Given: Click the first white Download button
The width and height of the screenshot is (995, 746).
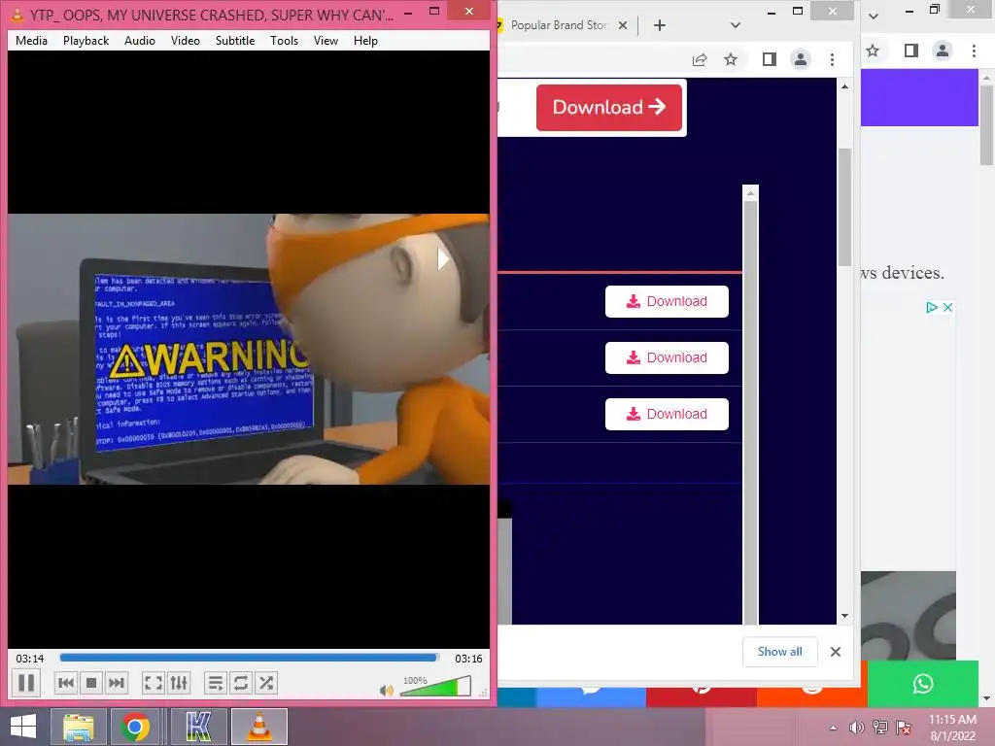Looking at the screenshot, I should tap(667, 301).
